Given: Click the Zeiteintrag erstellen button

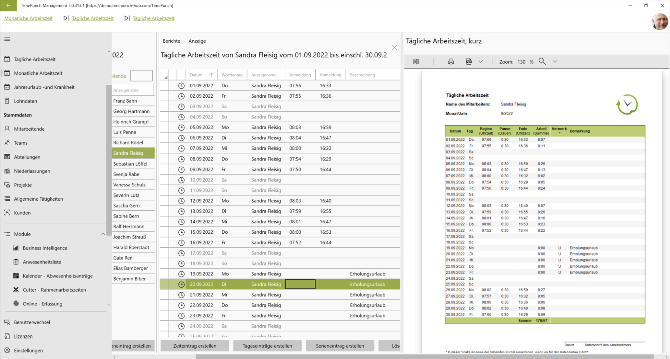Looking at the screenshot, I should [195, 346].
